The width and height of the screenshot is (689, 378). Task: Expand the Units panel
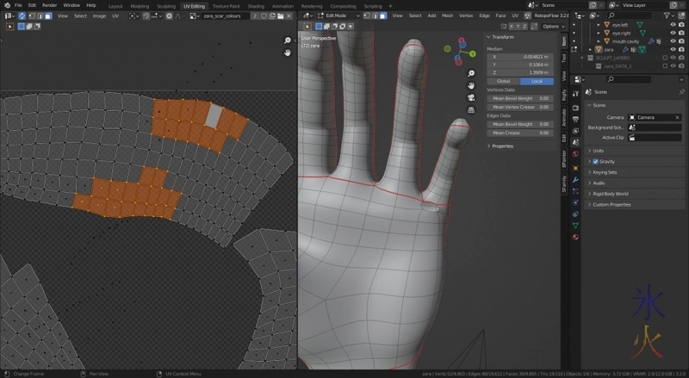(x=598, y=151)
